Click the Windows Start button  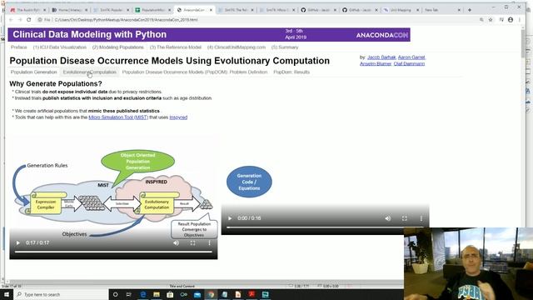[x=7, y=294]
